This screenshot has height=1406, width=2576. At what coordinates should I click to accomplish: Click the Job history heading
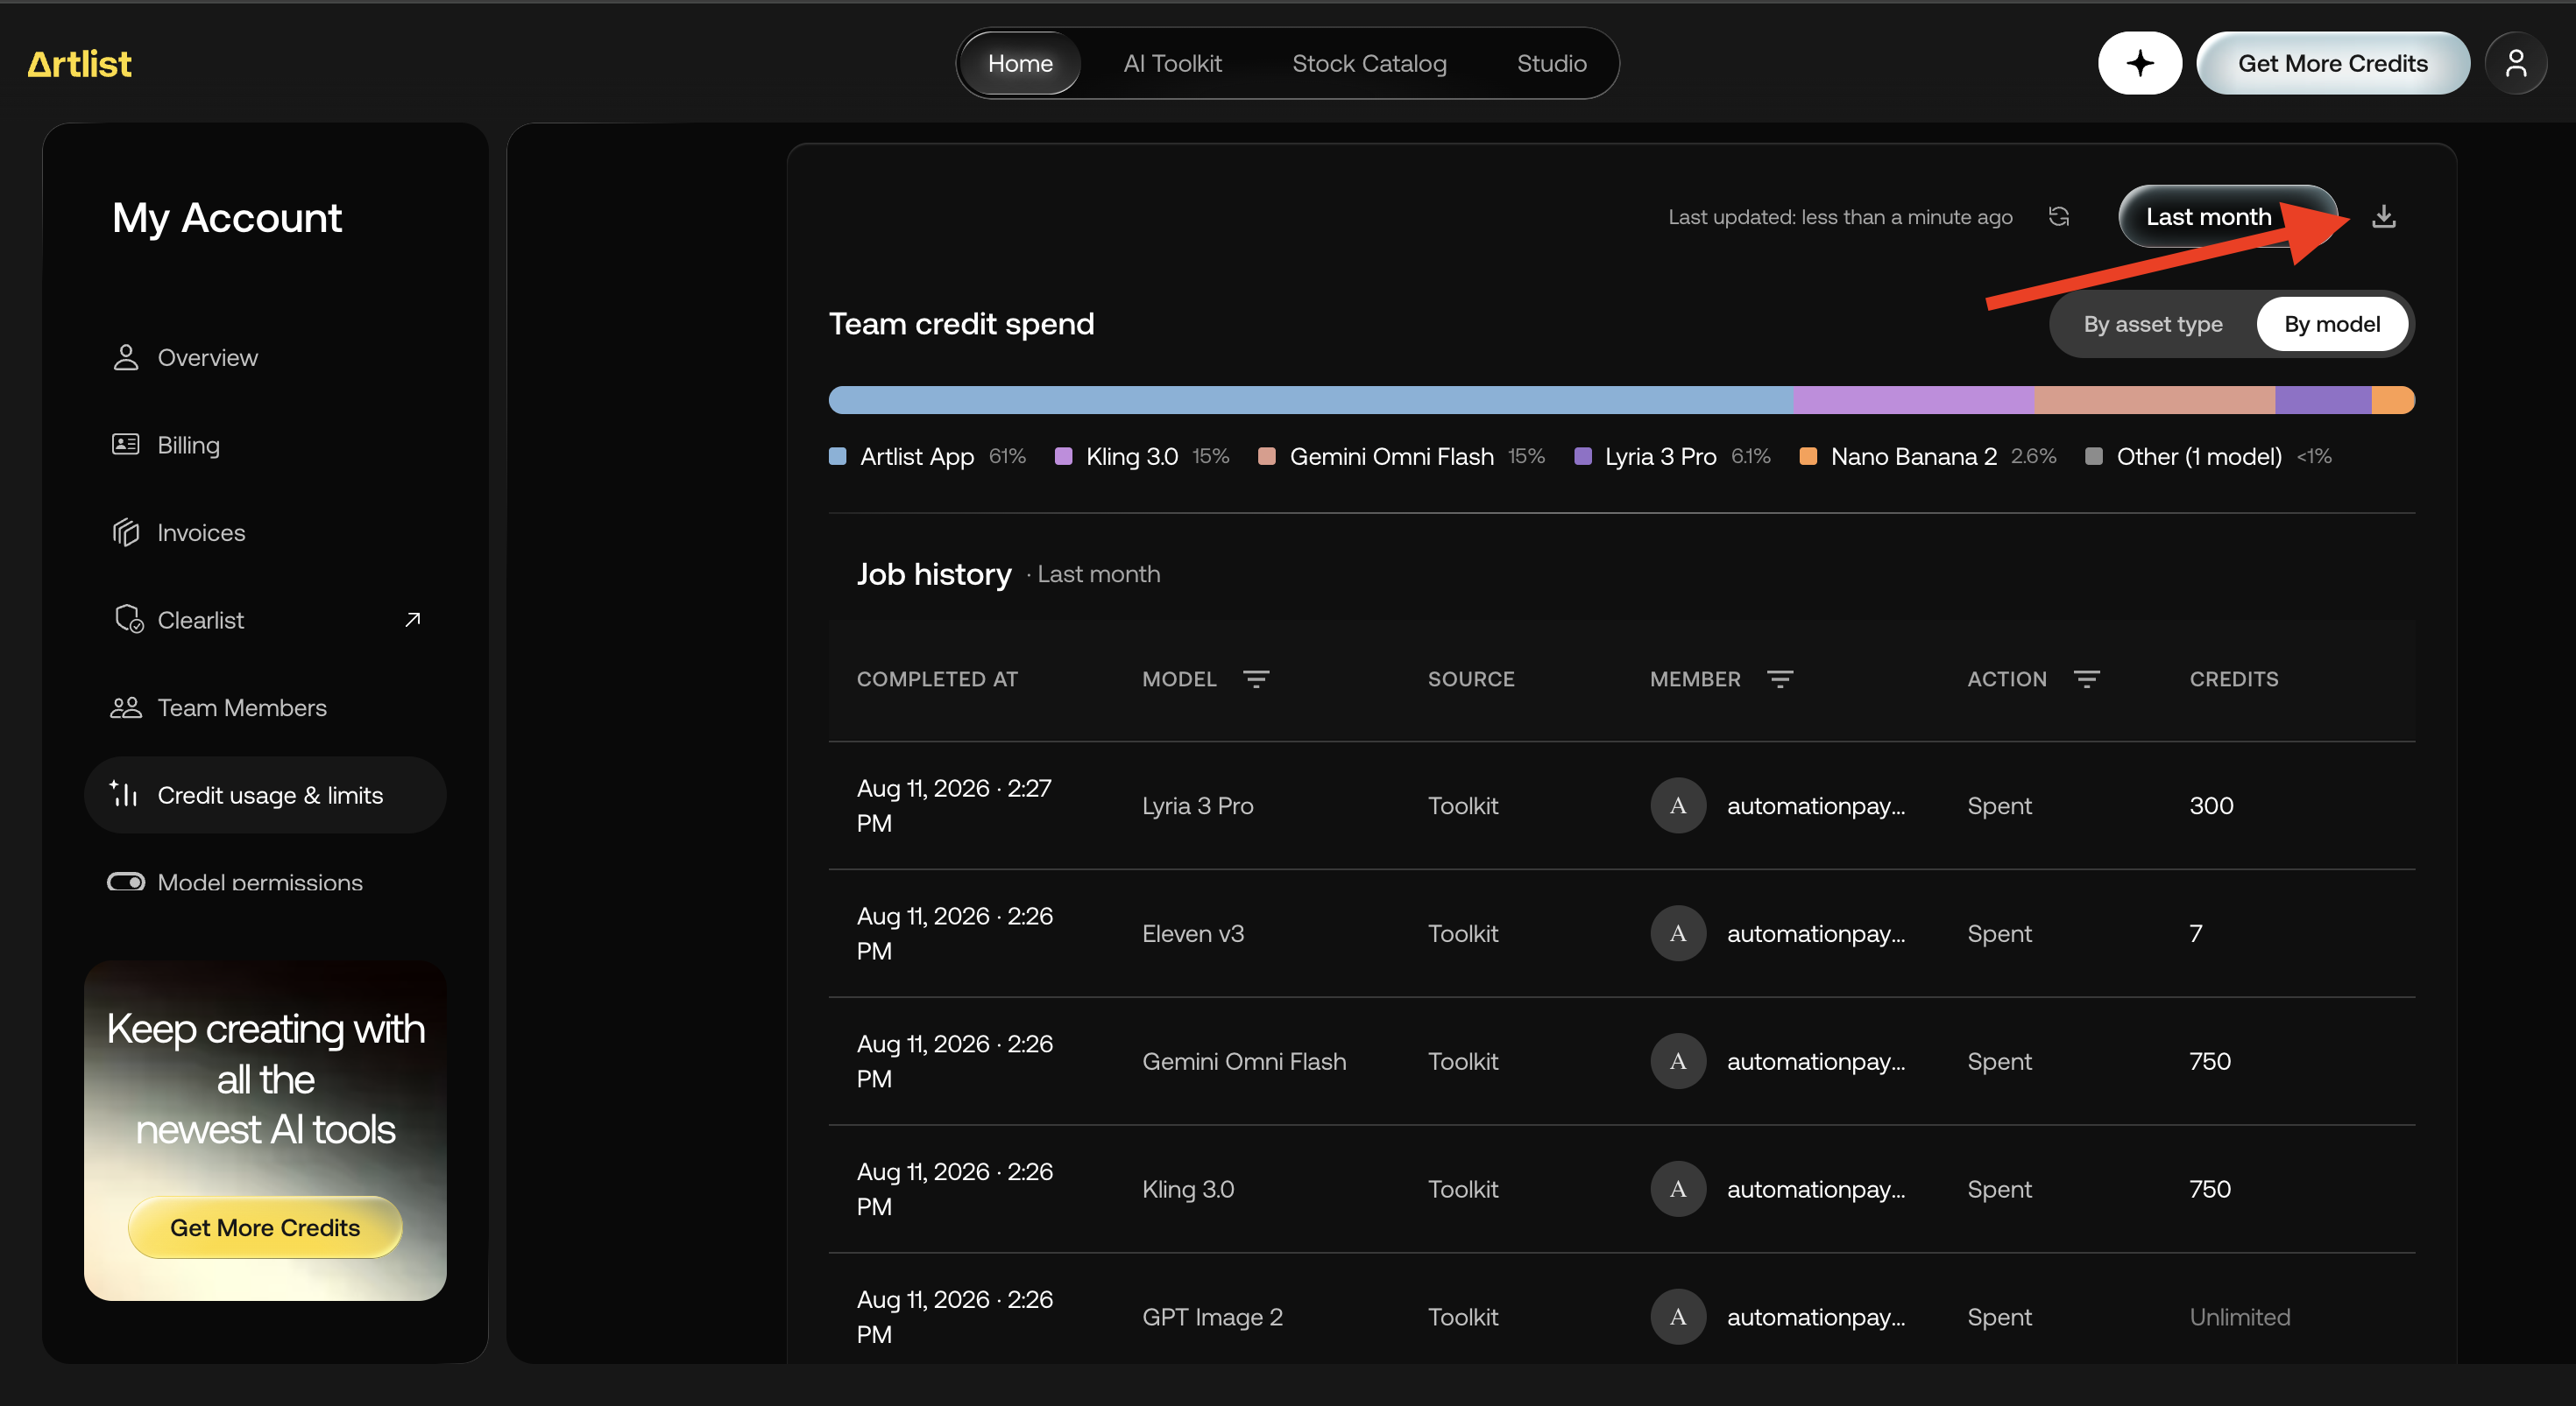pos(934,574)
